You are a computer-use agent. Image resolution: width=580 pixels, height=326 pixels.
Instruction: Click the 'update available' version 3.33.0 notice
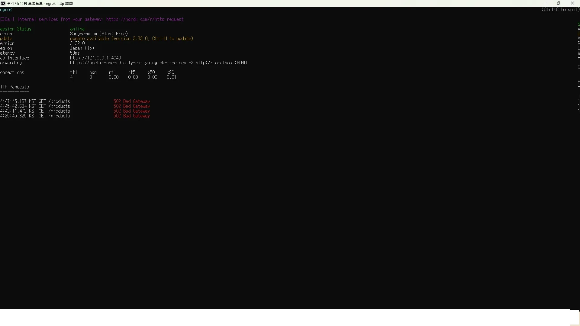click(131, 39)
